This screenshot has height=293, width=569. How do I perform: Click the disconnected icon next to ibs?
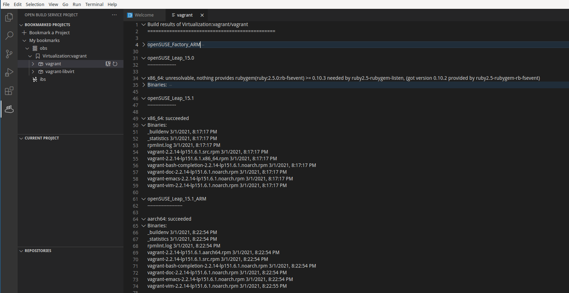[35, 79]
